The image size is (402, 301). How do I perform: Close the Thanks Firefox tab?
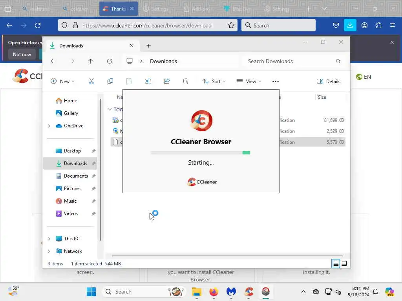pyautogui.click(x=132, y=9)
